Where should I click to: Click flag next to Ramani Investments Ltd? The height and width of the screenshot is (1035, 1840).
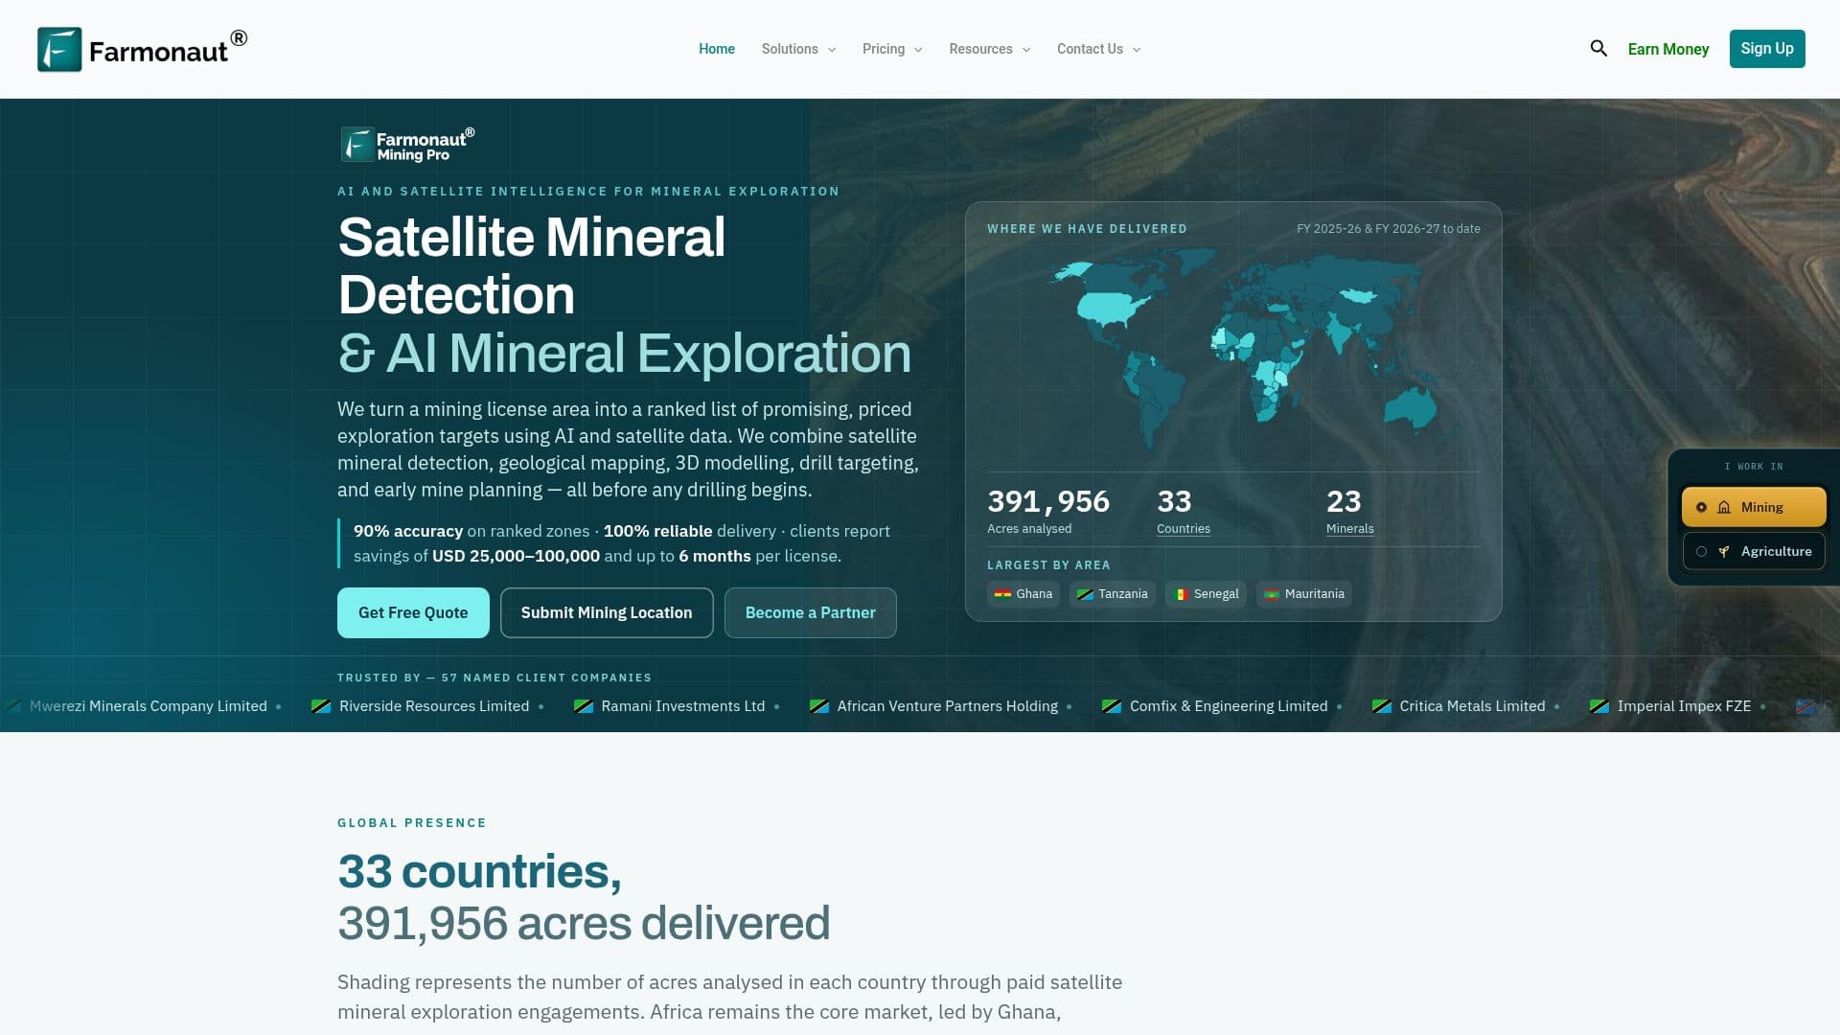tap(583, 706)
